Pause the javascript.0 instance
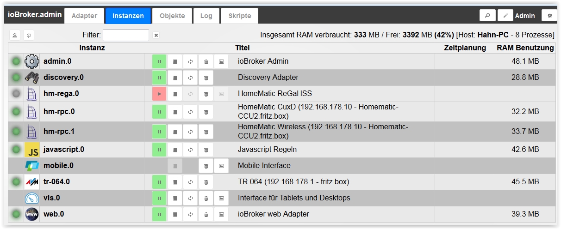561x229 pixels. coord(159,150)
